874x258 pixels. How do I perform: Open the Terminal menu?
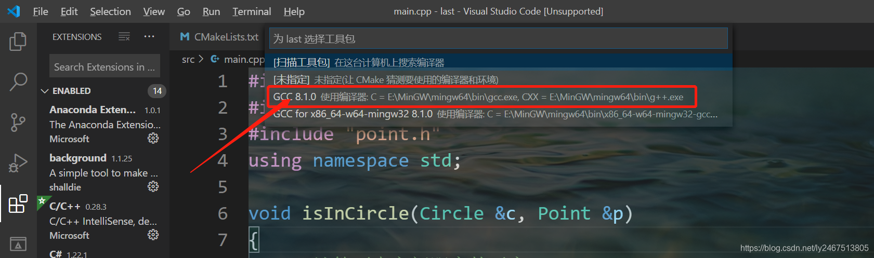(x=252, y=11)
